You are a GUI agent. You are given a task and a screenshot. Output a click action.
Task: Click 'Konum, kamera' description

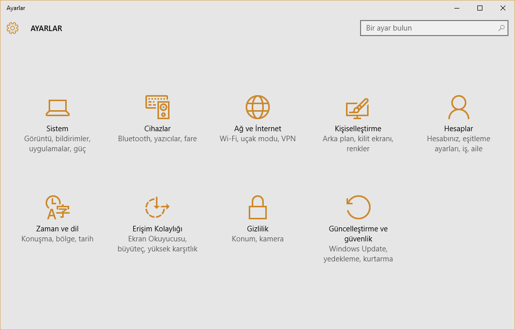point(258,239)
